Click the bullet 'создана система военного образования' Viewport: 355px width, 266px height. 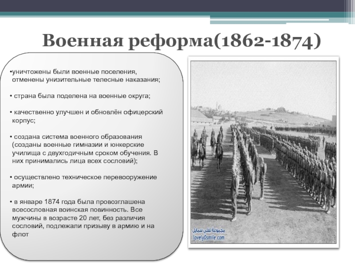pyautogui.click(x=76, y=137)
